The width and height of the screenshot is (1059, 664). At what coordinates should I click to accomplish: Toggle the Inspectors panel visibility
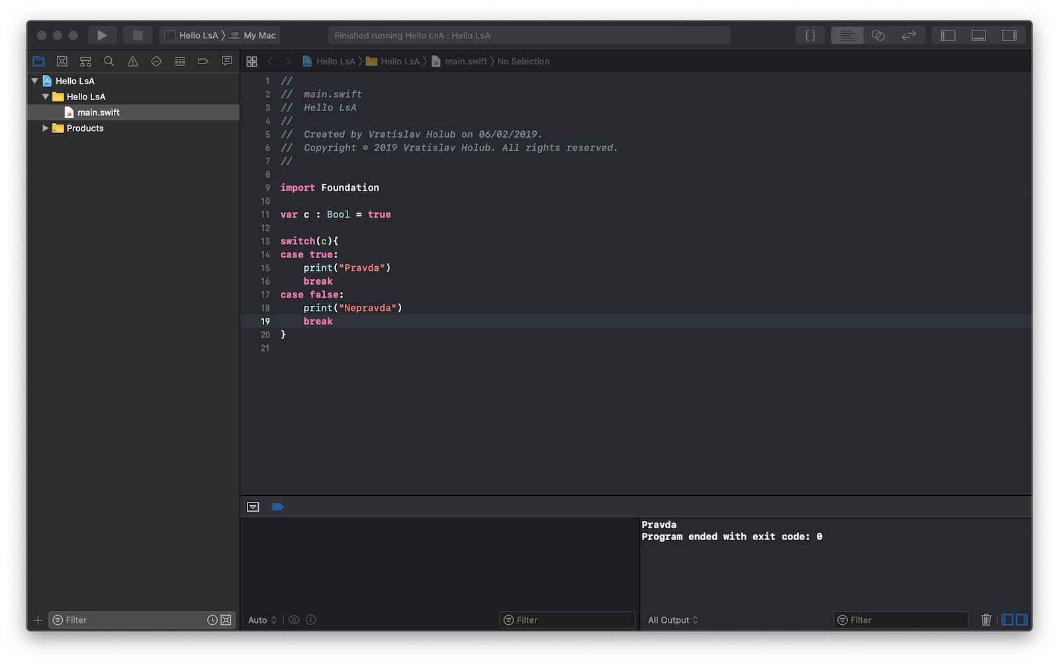[1009, 35]
